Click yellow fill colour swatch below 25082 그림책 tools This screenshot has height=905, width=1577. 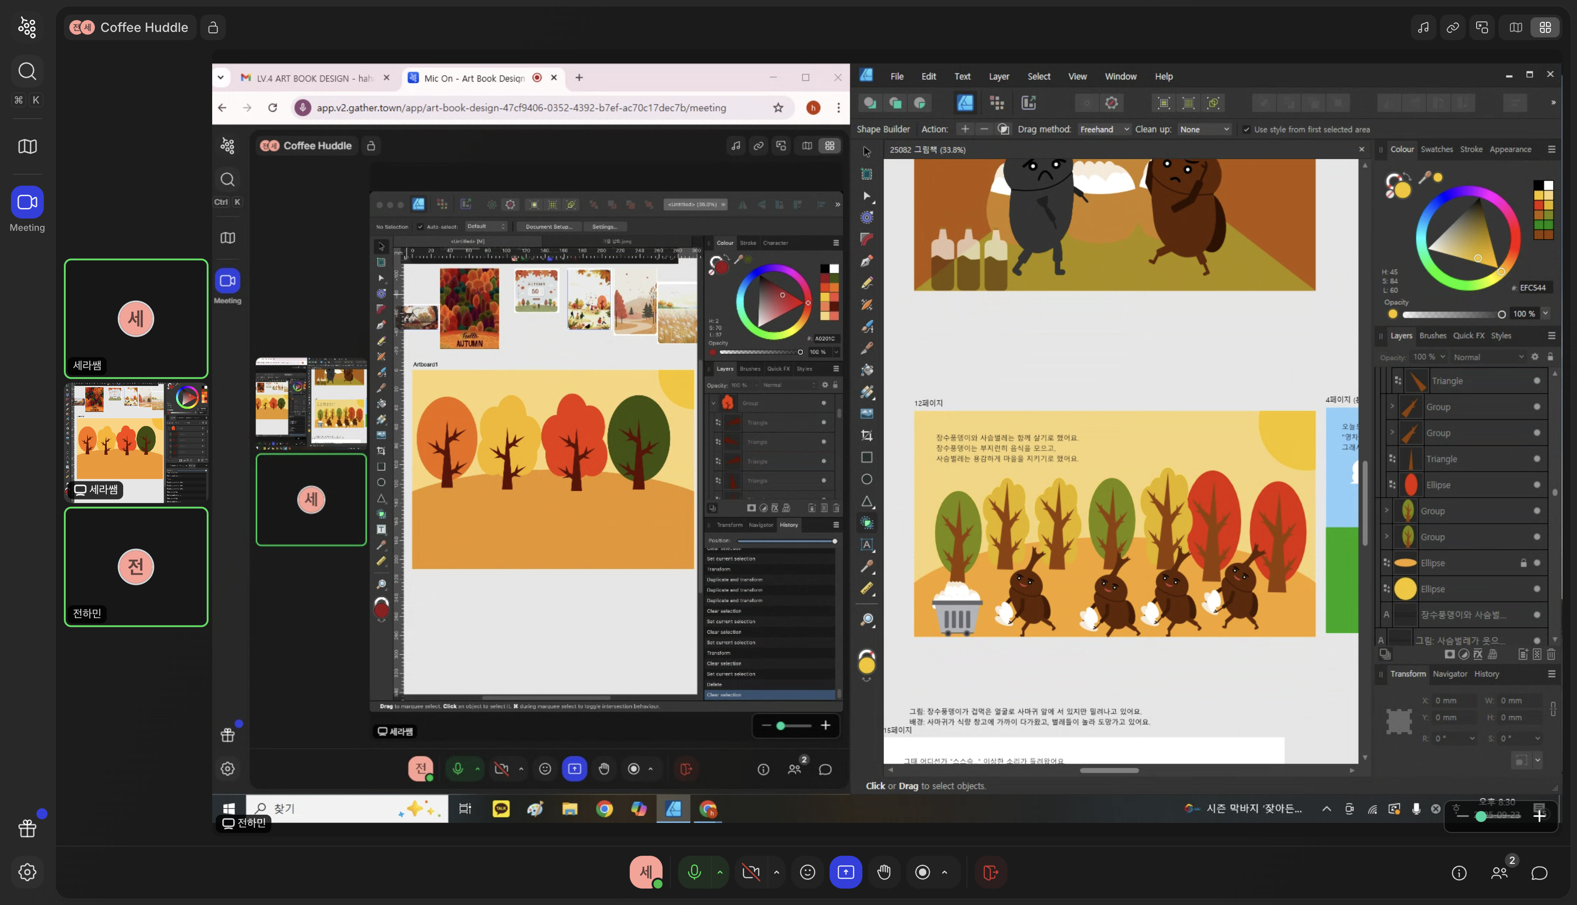[867, 665]
